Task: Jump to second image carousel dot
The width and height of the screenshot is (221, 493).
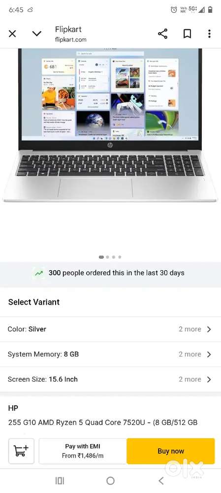Action: [107, 257]
